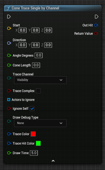
Task: Click the red Trace Color swatch
Action: click(x=33, y=134)
